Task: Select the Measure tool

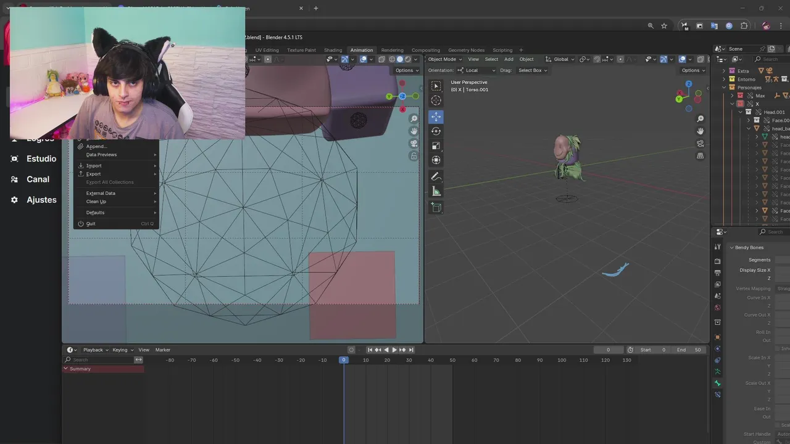Action: [x=436, y=191]
